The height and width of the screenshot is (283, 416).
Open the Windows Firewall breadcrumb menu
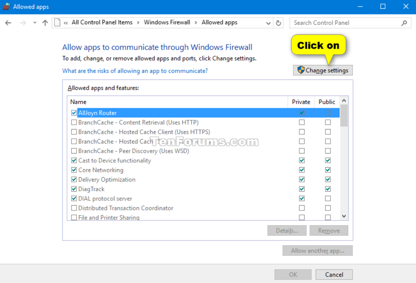[x=196, y=22]
